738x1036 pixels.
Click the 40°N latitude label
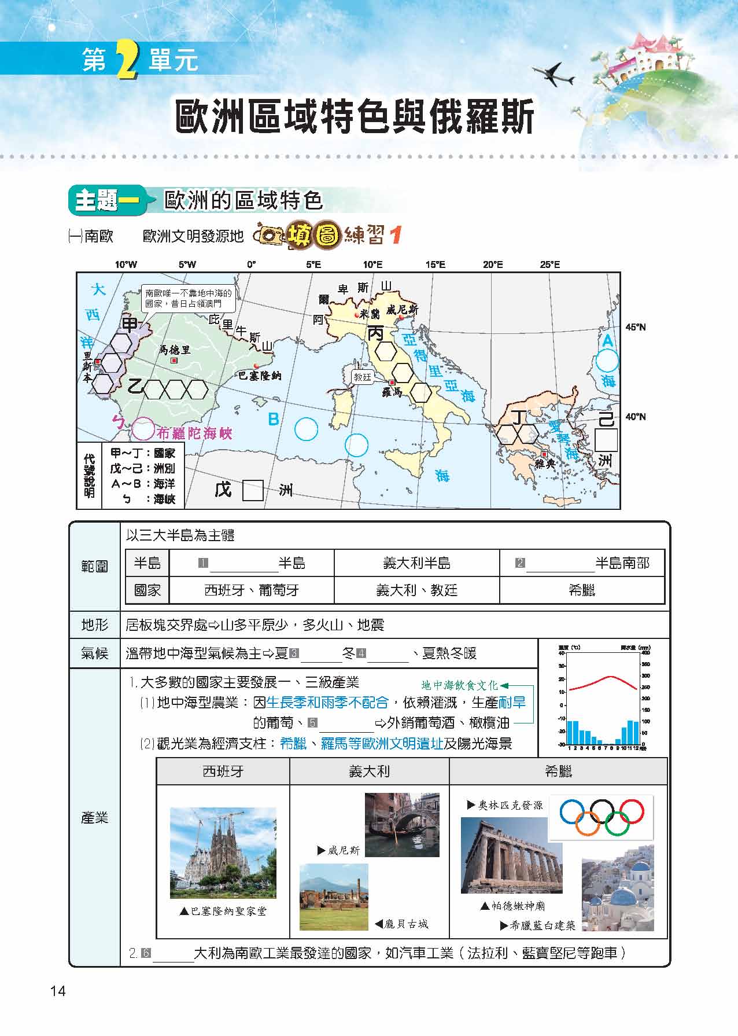point(636,417)
